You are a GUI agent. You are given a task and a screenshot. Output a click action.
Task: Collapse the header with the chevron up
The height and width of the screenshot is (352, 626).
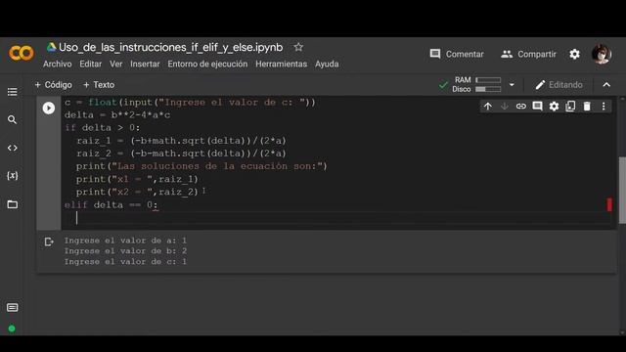coord(606,85)
